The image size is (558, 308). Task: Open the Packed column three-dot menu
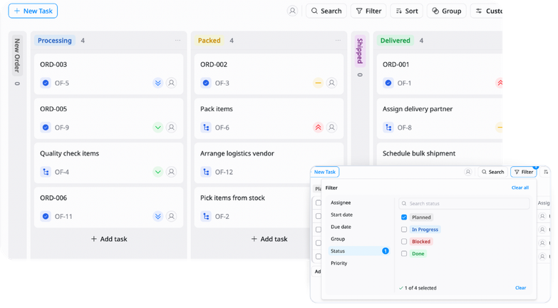pos(338,40)
